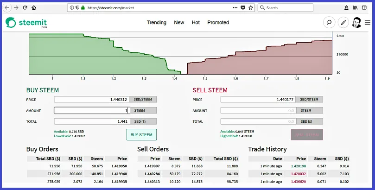Click Available 8.276 SBD balance link
Viewport: 375px width, 190px height.
(69, 132)
